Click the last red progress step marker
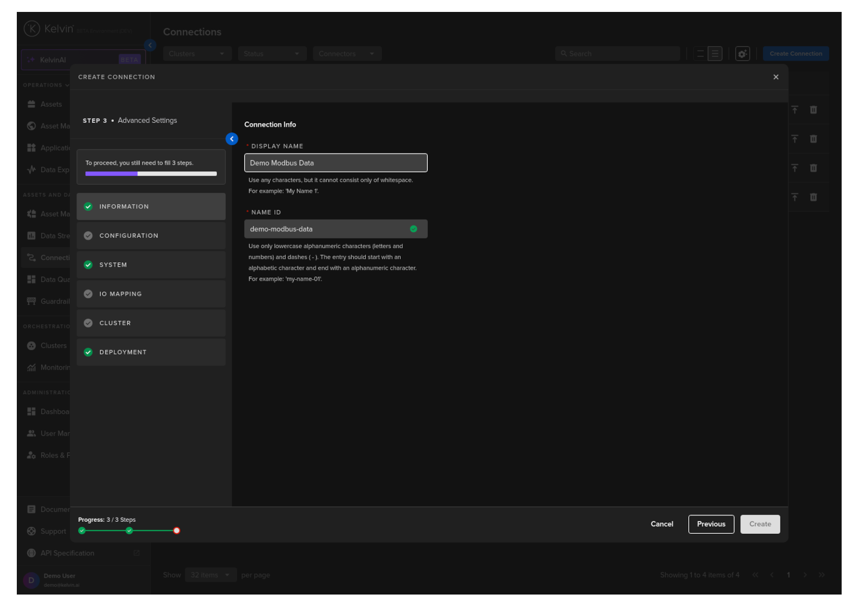This screenshot has height=607, width=859. [x=176, y=531]
